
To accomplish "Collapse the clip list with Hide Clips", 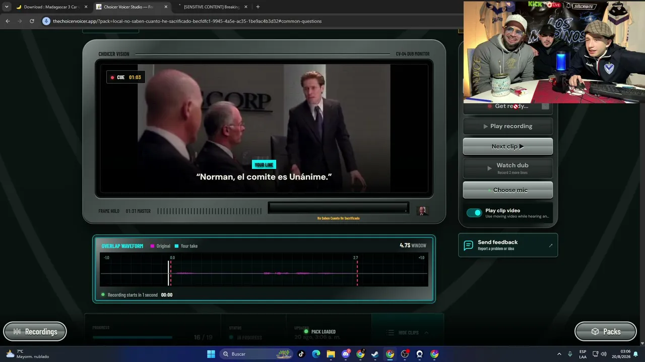I will [x=408, y=333].
